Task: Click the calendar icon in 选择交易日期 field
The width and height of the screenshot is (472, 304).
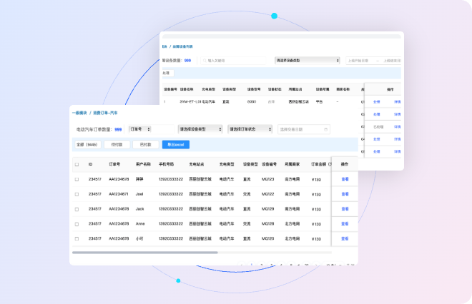Action: pos(328,129)
